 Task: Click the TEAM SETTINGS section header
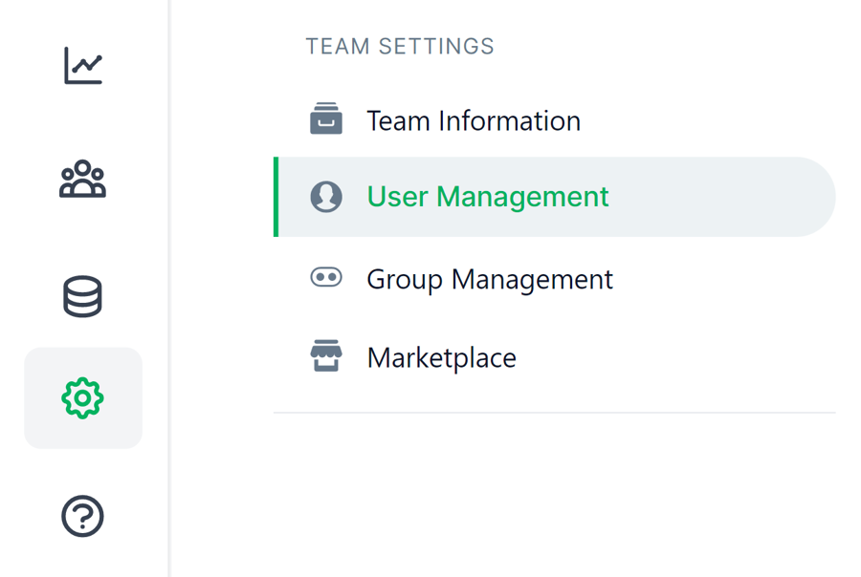[x=400, y=47]
